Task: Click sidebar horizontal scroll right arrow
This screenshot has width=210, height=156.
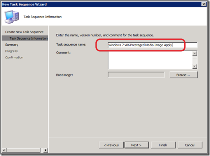Action: click(x=45, y=150)
